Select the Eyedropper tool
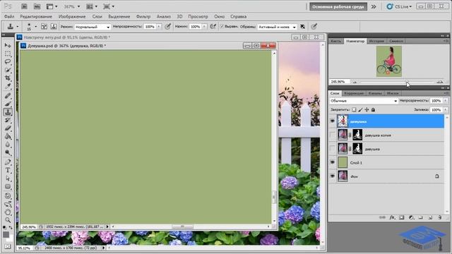This screenshot has width=452, height=254. [8, 86]
